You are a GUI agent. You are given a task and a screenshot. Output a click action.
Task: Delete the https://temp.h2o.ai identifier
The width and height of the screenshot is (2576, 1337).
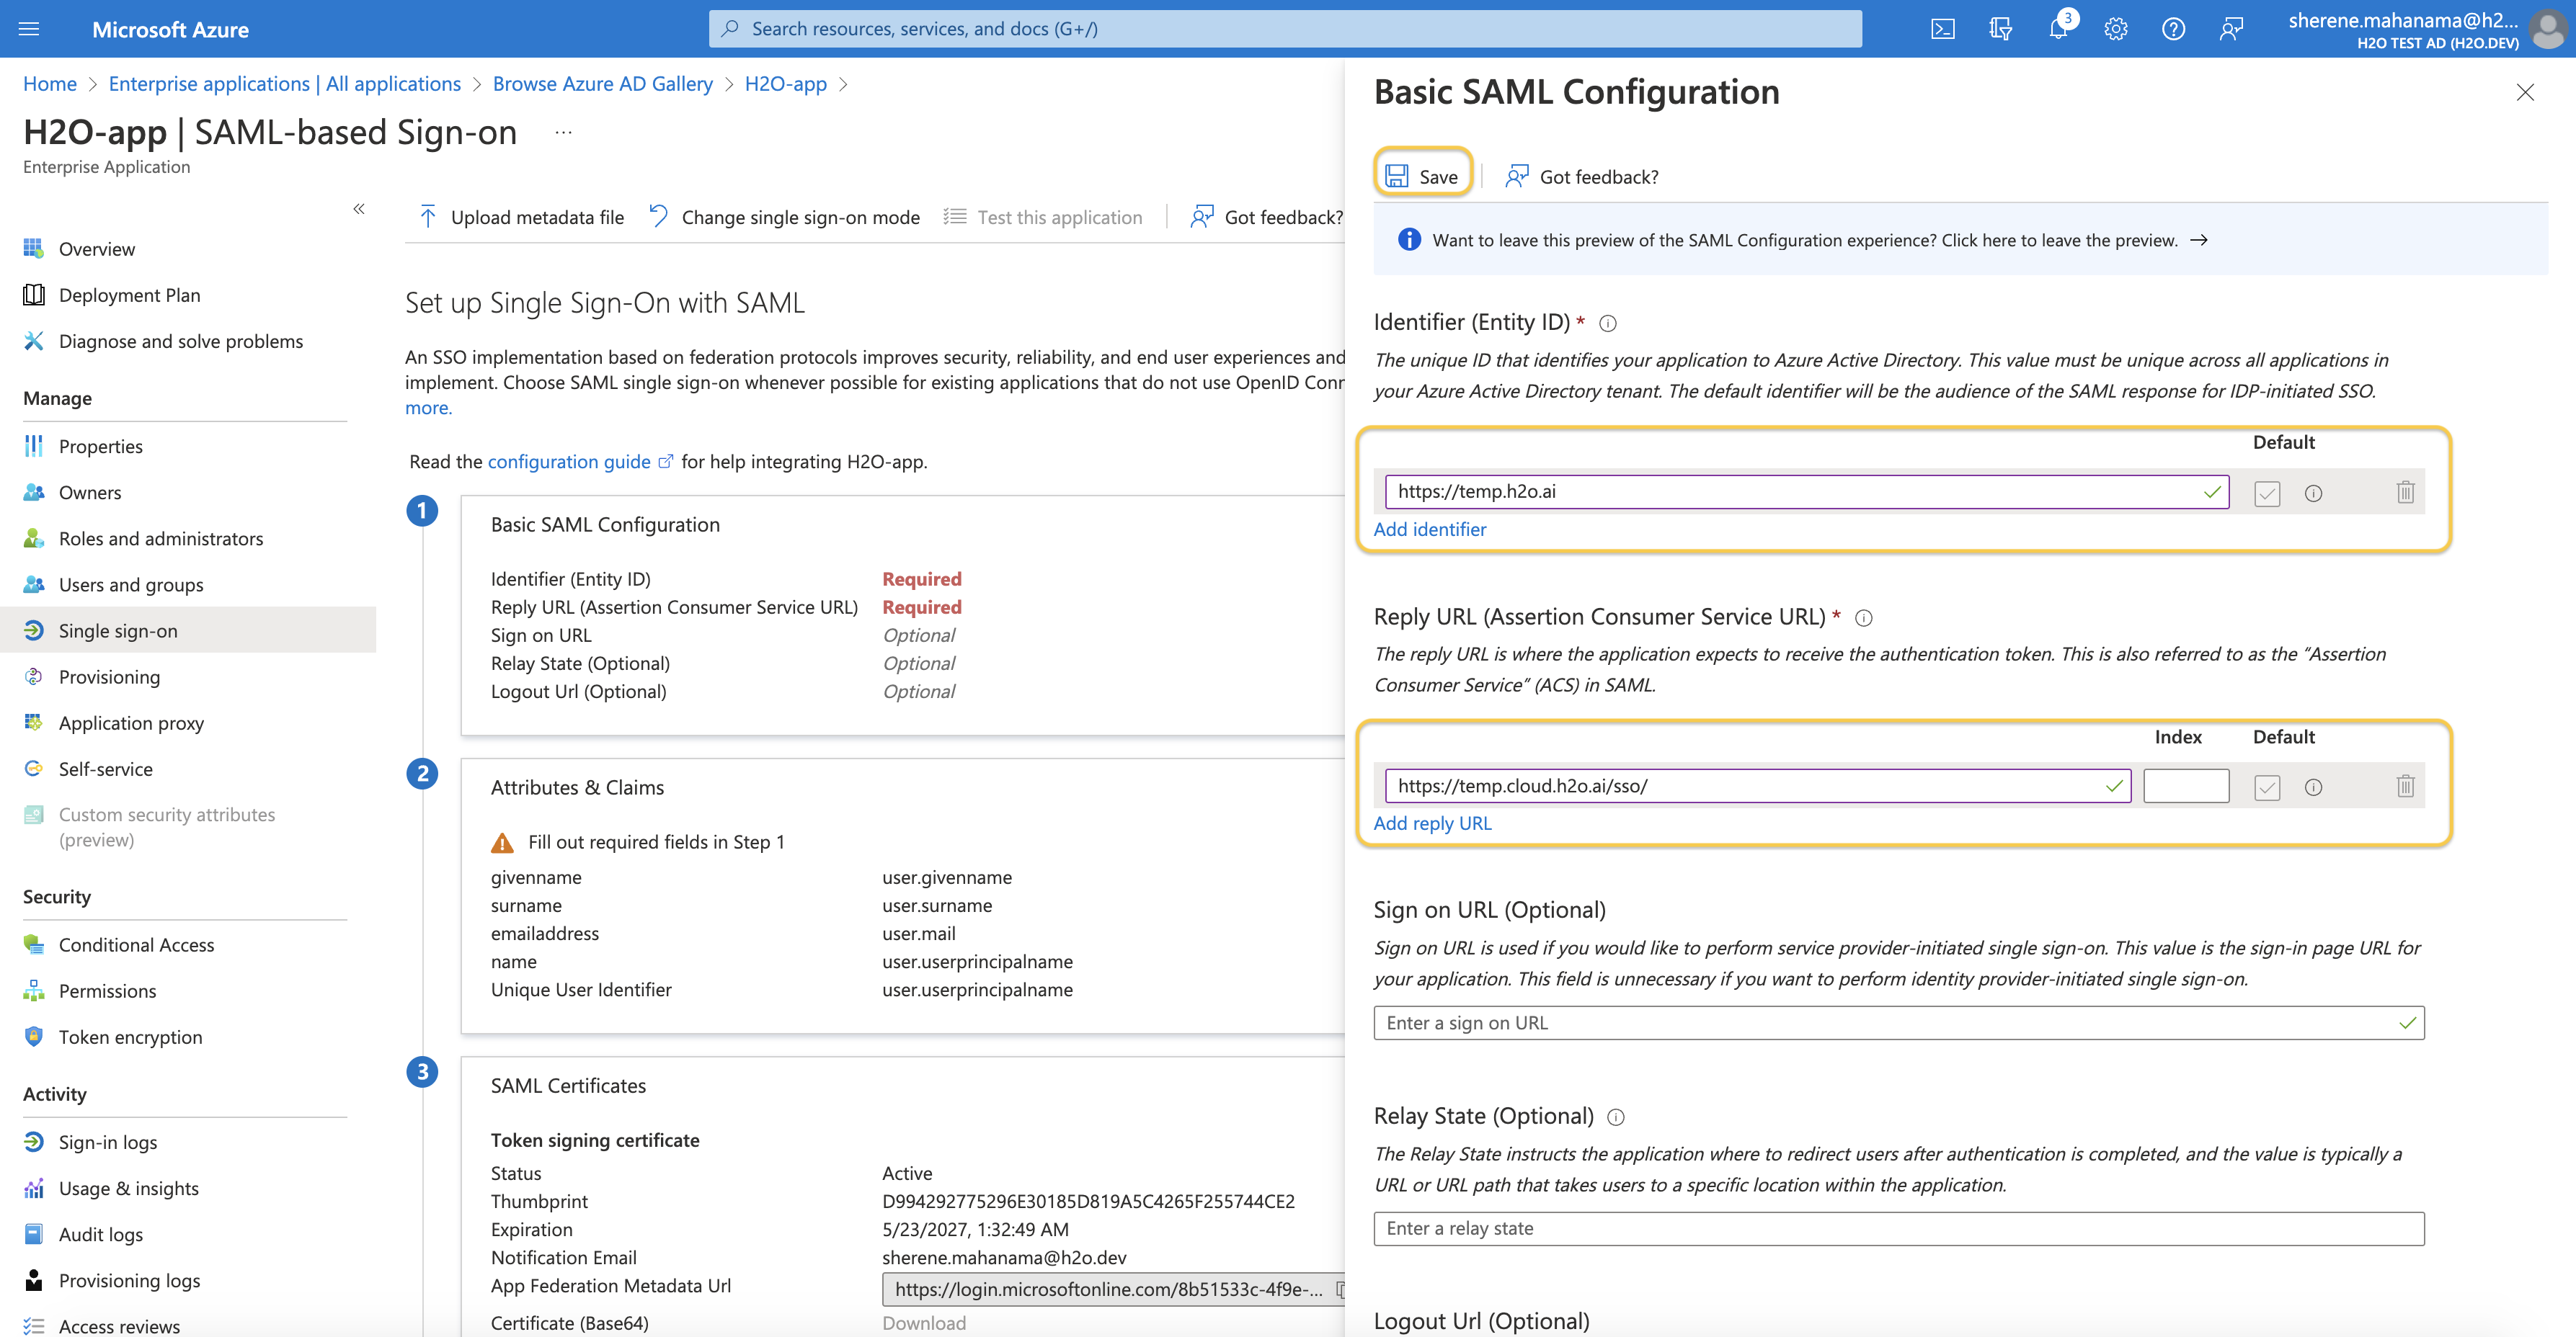coord(2405,493)
